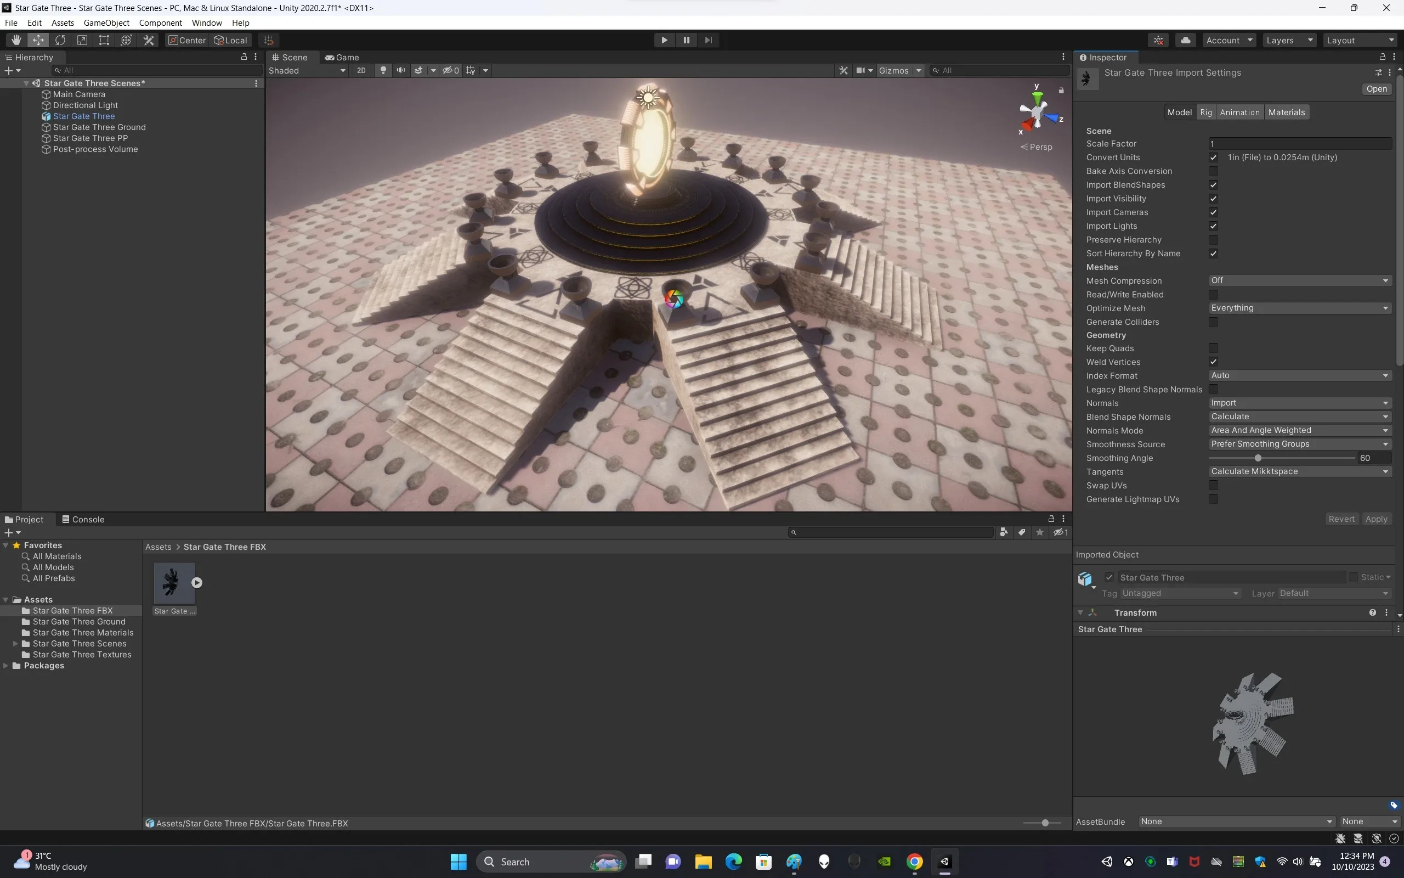Toggle scene effects icon
The width and height of the screenshot is (1404, 878).
pos(418,70)
